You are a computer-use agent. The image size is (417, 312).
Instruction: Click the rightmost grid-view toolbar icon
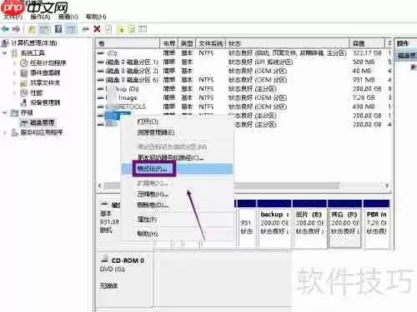(143, 29)
